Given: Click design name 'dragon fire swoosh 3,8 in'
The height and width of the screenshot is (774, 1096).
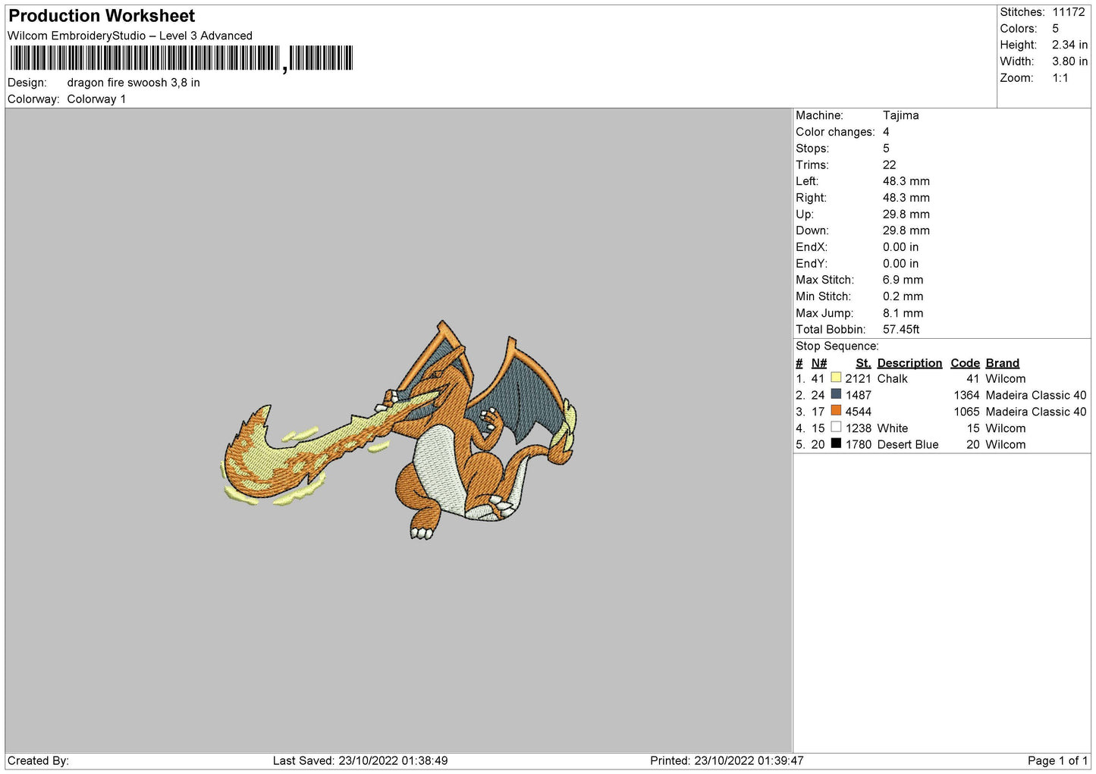Looking at the screenshot, I should 133,83.
